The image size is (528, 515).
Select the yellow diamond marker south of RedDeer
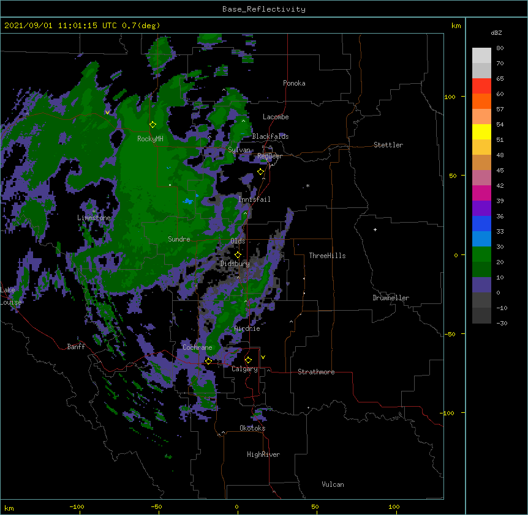tap(261, 172)
